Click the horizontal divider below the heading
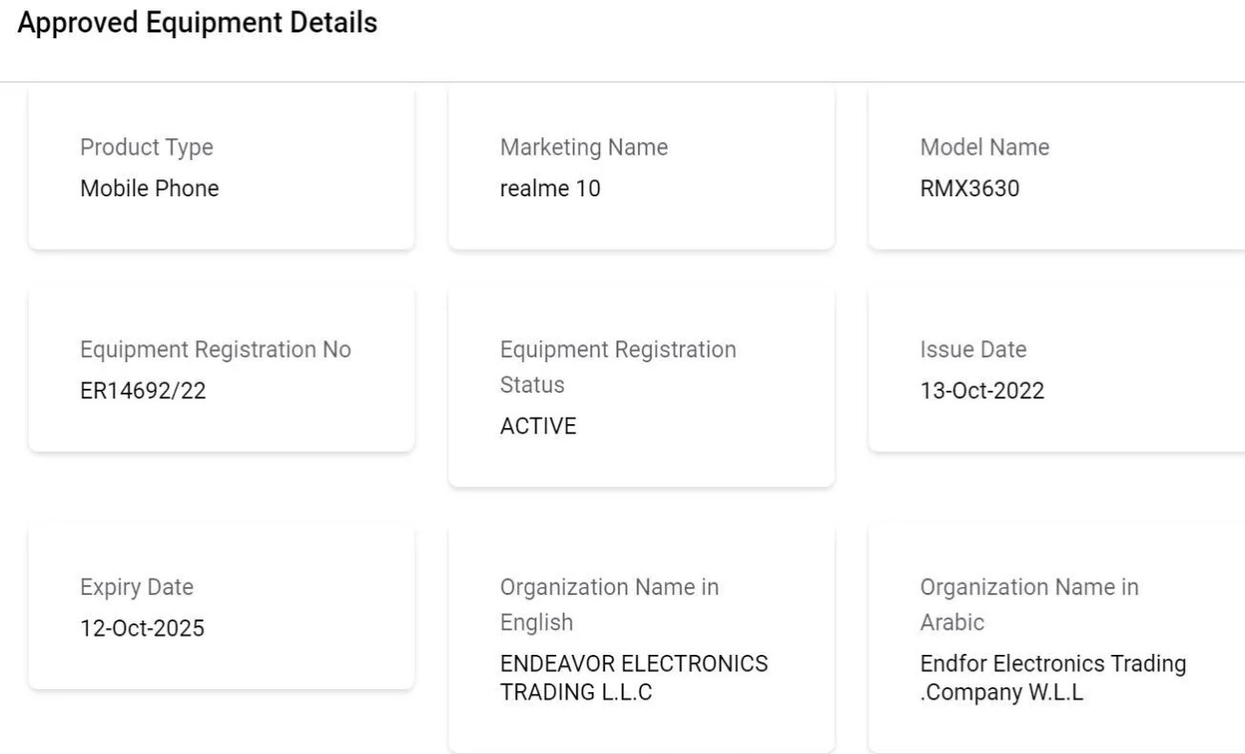 (622, 82)
